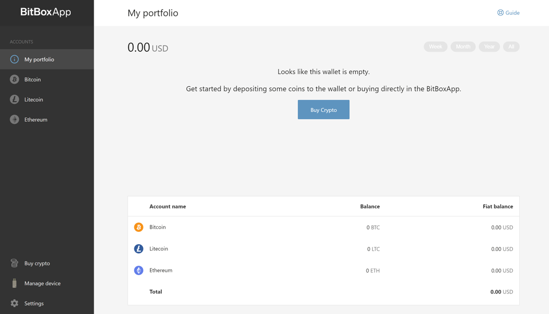
Task: Click the Litecoin icon in the sidebar
Action: click(x=14, y=99)
